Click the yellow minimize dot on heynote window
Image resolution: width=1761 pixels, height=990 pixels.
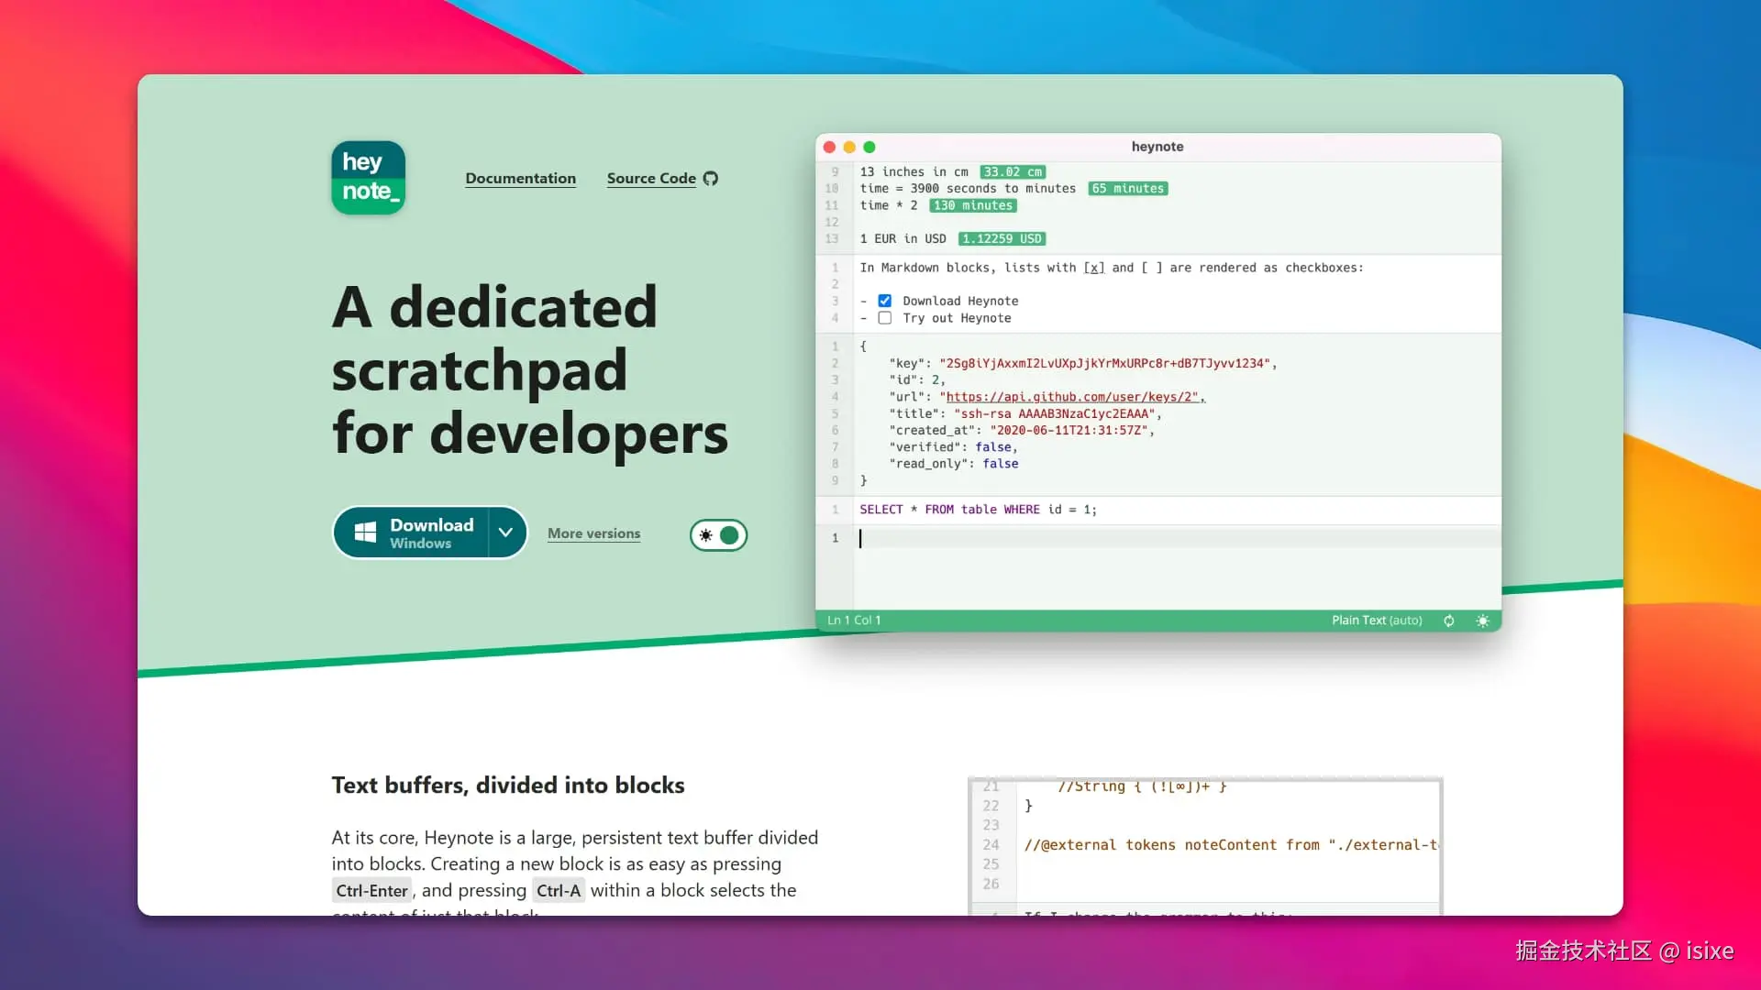849,147
